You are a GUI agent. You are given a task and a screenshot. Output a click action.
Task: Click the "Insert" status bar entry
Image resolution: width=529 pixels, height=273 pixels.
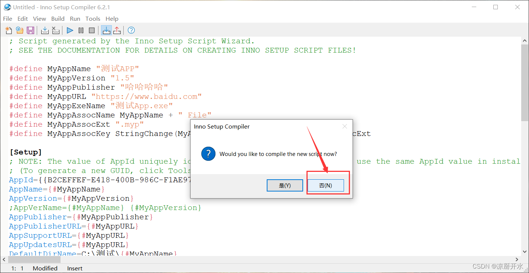click(x=75, y=268)
